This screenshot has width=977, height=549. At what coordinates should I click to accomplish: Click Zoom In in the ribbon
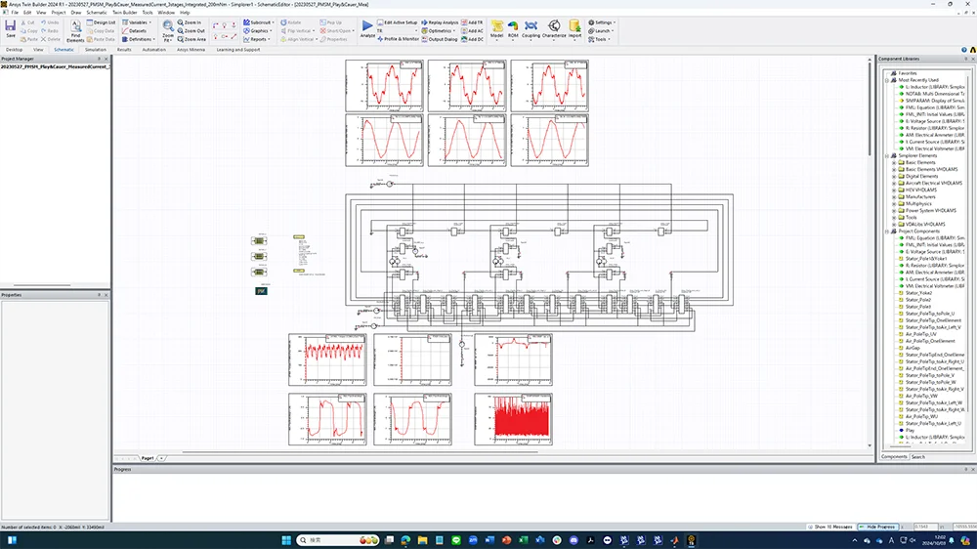(190, 22)
